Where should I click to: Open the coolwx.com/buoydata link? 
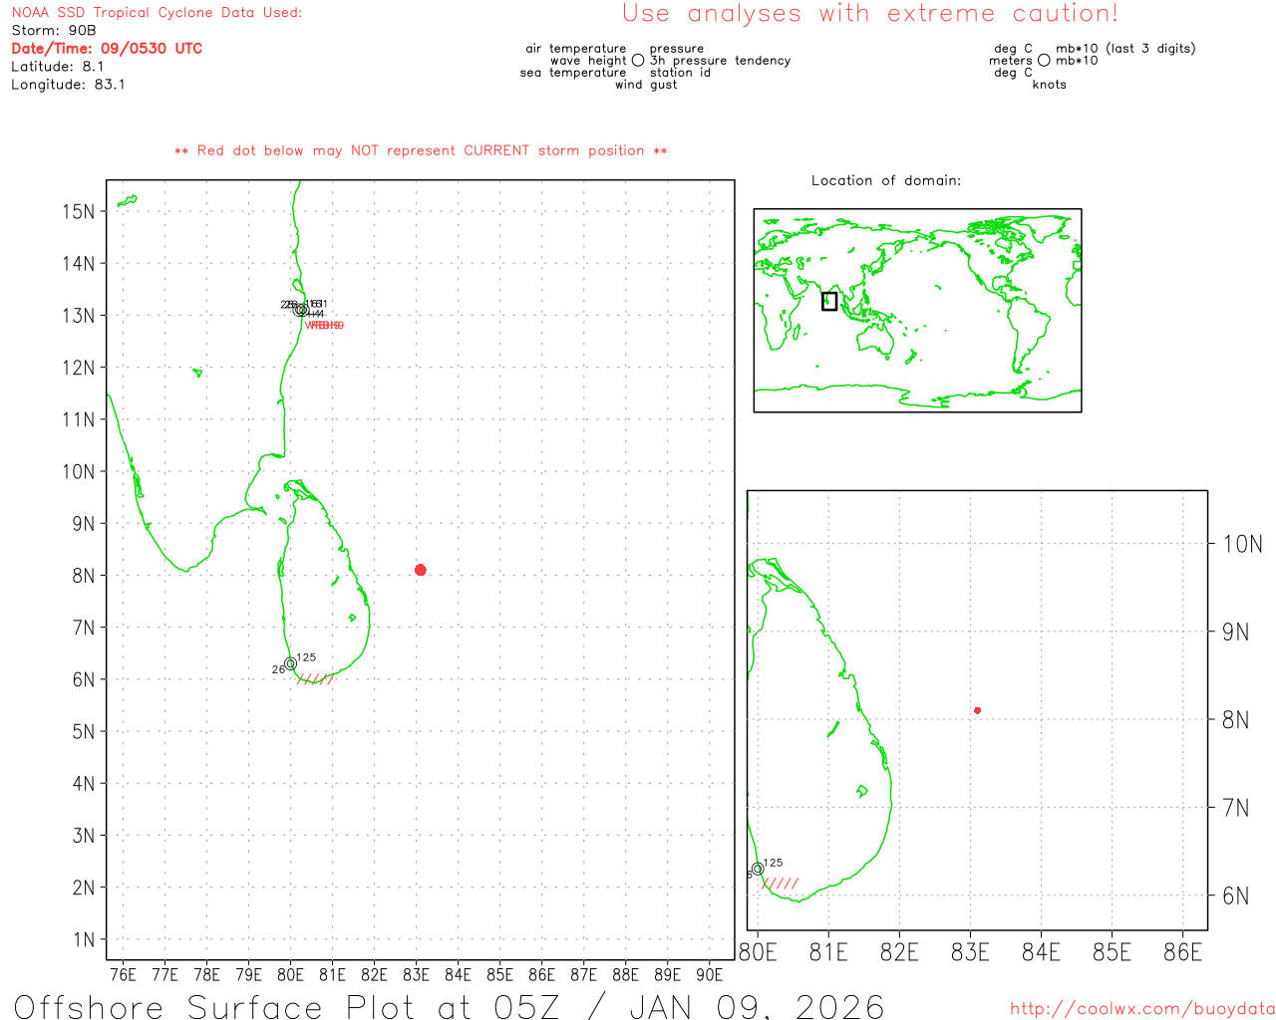click(x=1141, y=1009)
